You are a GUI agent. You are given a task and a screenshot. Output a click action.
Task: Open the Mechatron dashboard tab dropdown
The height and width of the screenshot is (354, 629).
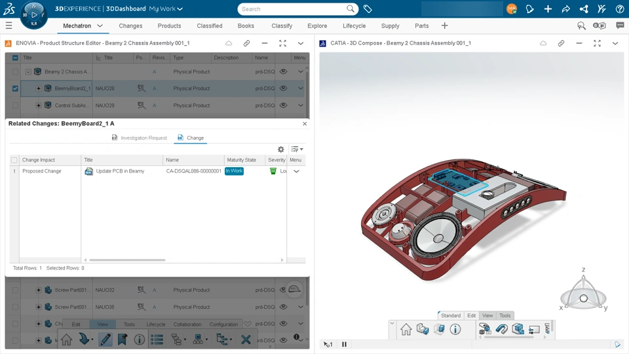(100, 26)
